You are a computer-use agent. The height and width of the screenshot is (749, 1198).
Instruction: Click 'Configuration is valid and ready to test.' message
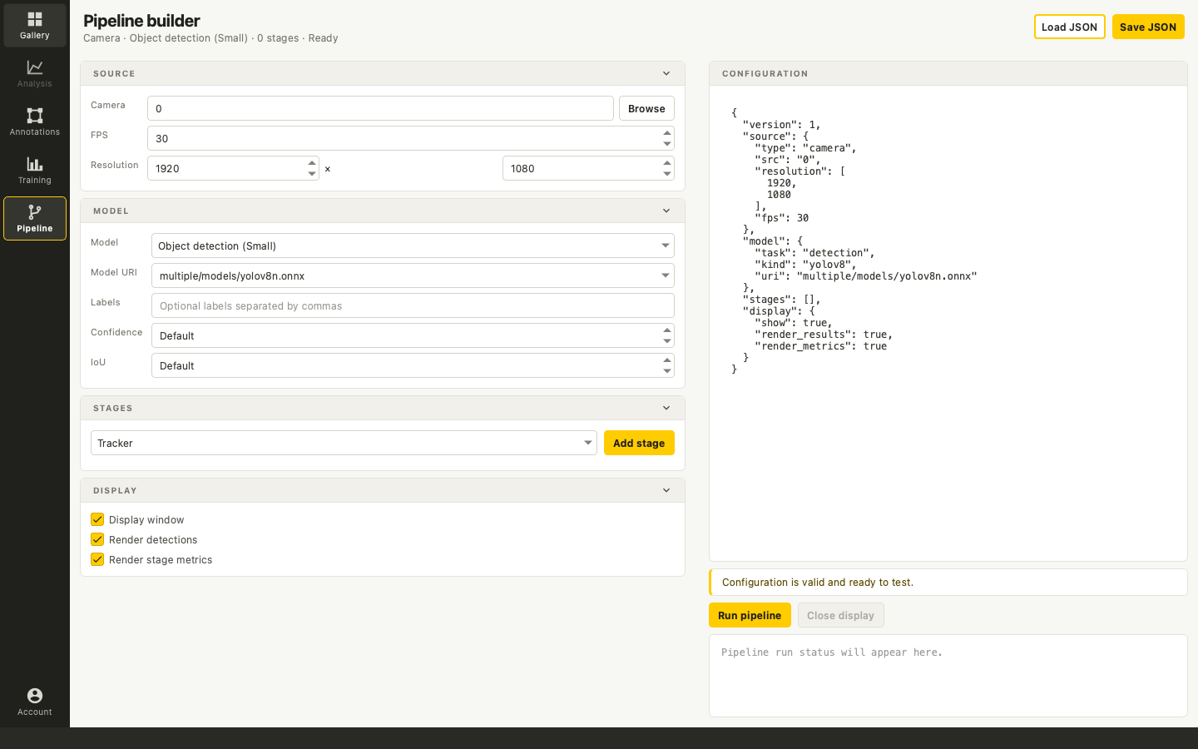(x=818, y=583)
